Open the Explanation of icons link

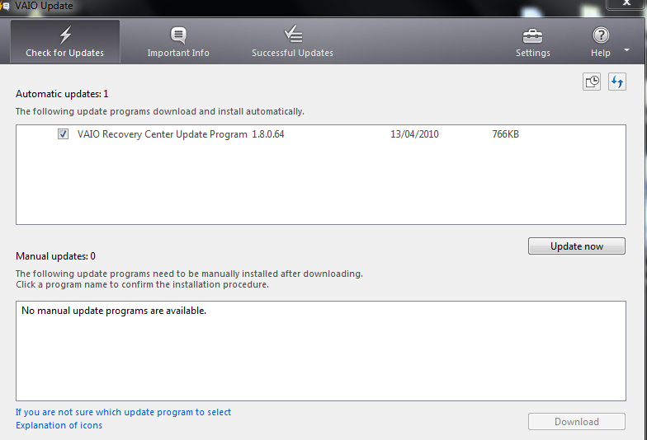[59, 425]
